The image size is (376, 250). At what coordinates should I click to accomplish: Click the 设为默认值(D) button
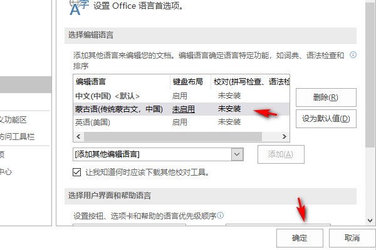[326, 119]
